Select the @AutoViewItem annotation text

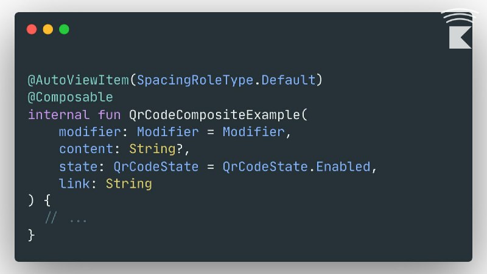(x=79, y=80)
